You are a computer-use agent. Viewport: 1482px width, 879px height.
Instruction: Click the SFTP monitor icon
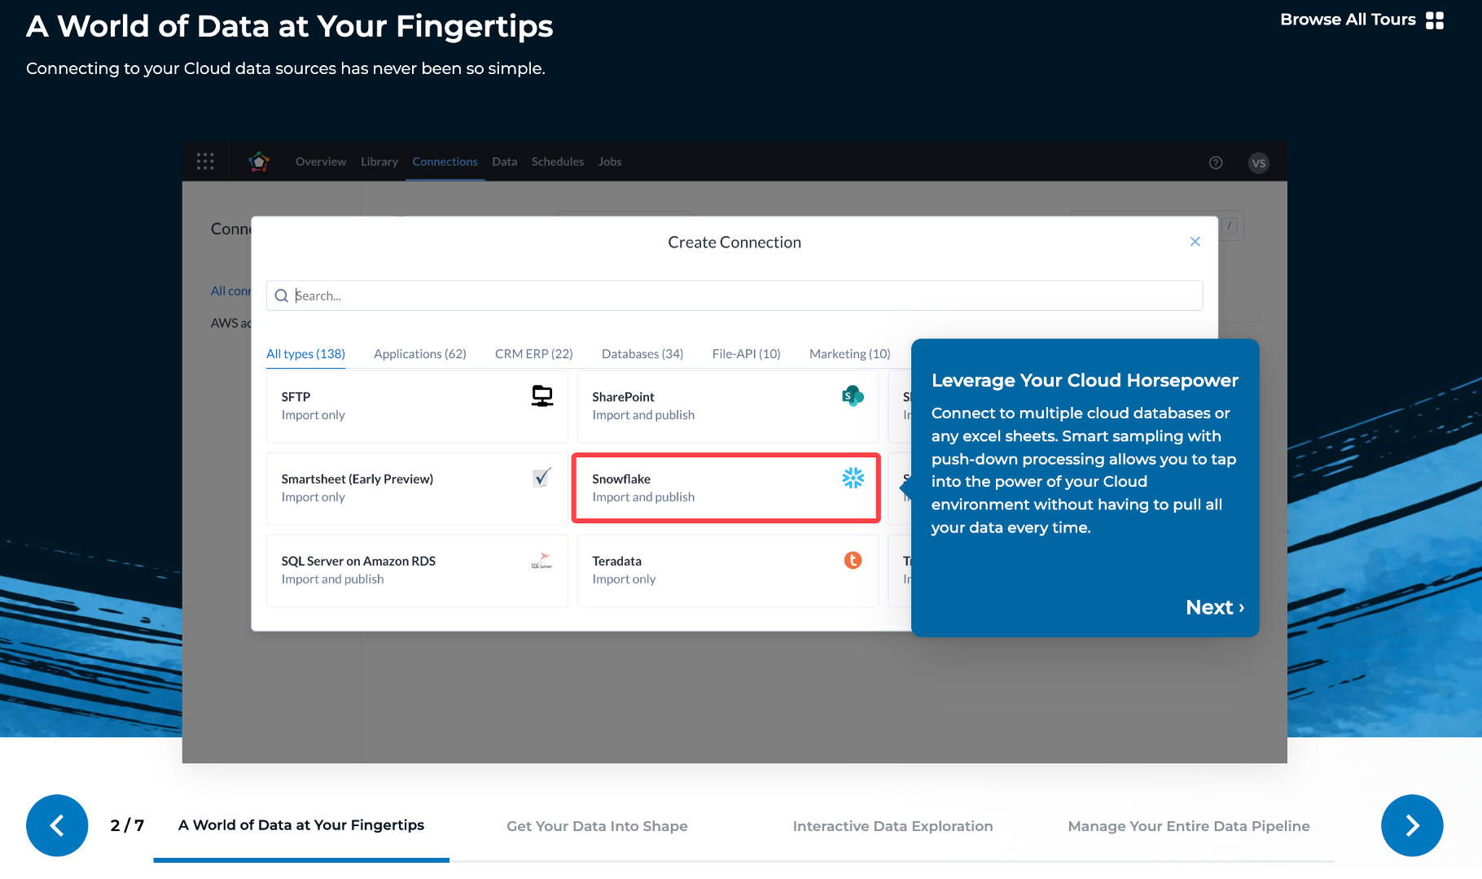tap(541, 396)
